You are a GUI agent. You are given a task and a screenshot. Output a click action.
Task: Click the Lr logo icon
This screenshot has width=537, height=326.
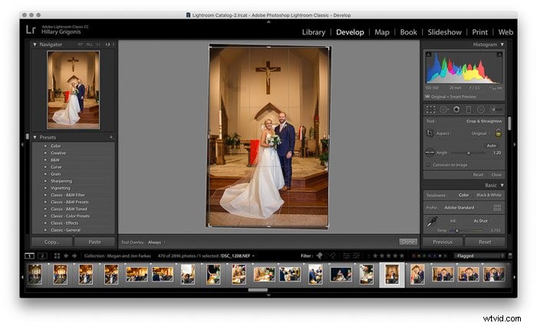coord(31,29)
